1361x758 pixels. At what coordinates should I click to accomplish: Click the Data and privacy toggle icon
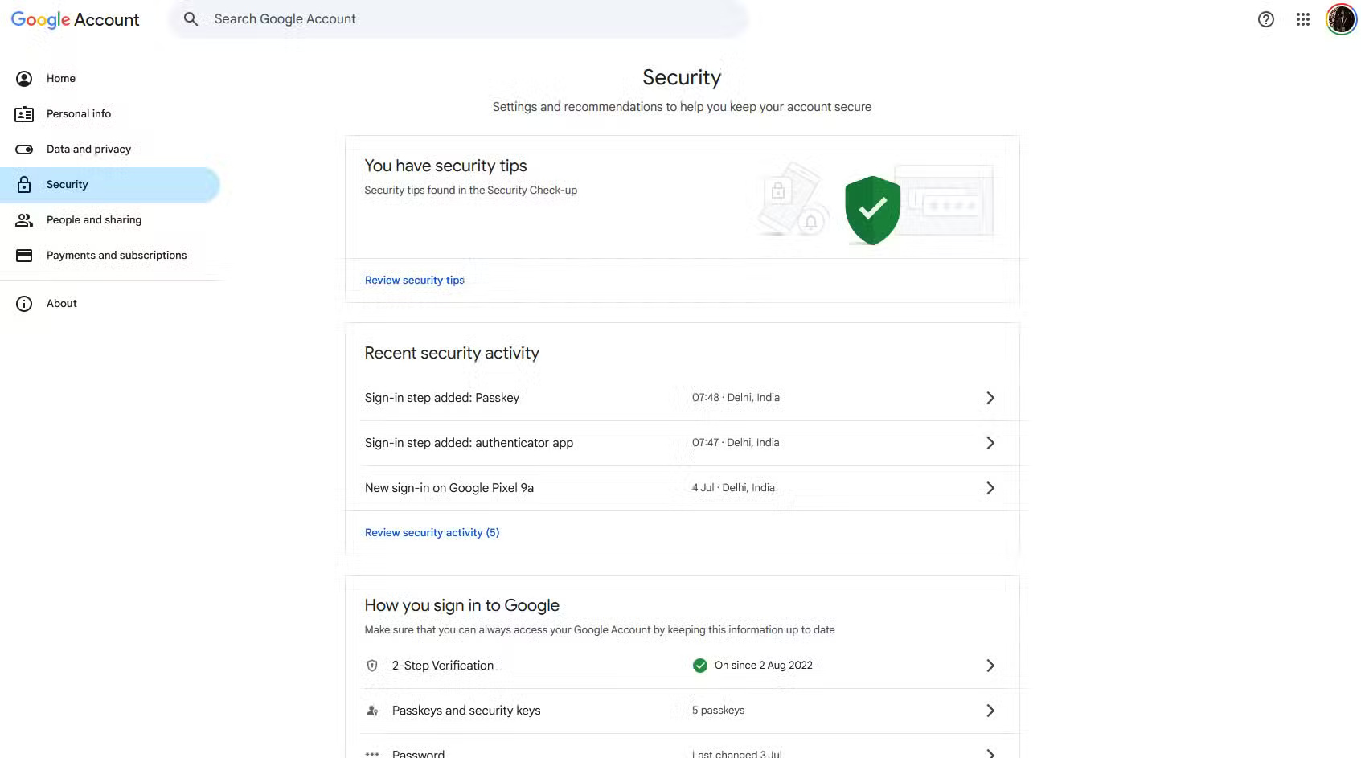tap(24, 150)
